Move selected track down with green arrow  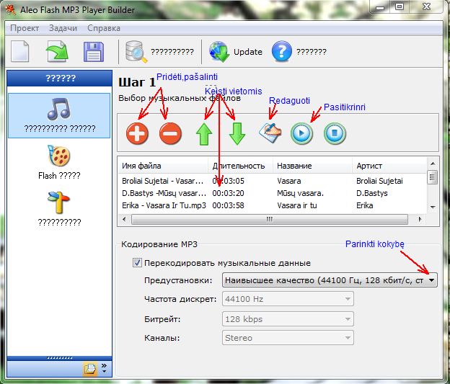[237, 133]
